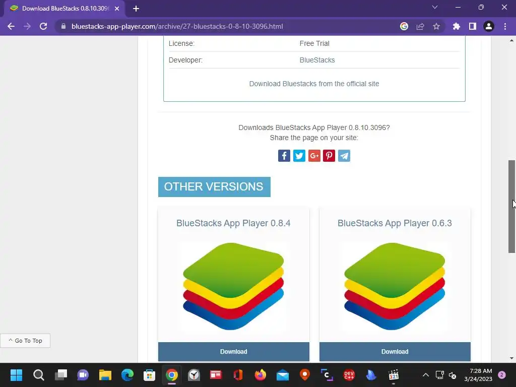Image resolution: width=516 pixels, height=387 pixels.
Task: Go back with the browser back arrow
Action: pos(11,26)
